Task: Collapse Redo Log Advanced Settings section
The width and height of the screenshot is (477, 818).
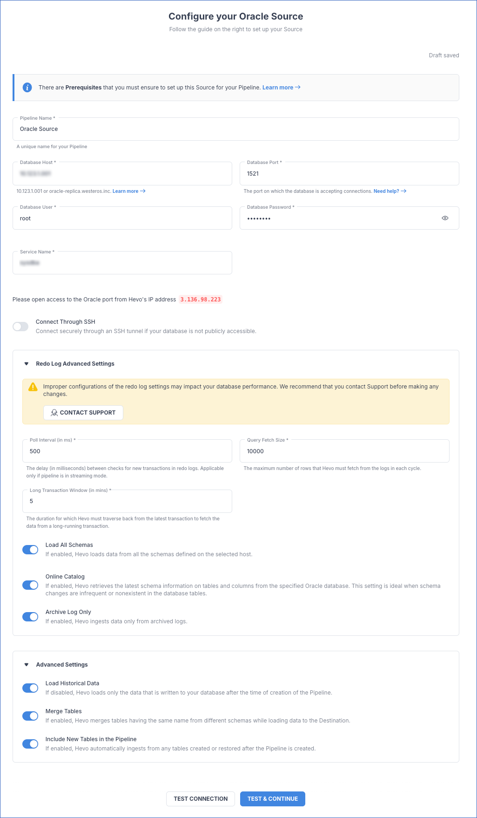Action: coord(27,364)
